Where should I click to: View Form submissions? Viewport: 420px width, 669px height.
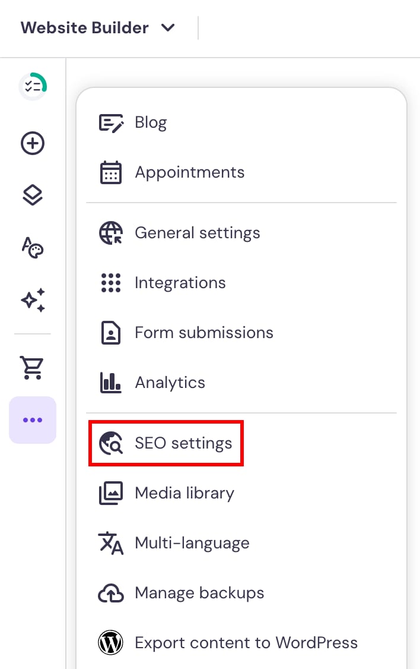(x=241, y=333)
